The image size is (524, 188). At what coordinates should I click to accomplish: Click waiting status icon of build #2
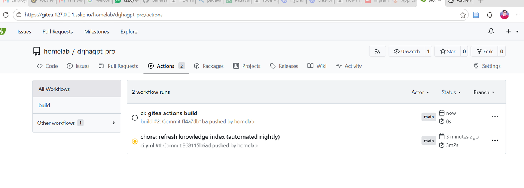135,118
